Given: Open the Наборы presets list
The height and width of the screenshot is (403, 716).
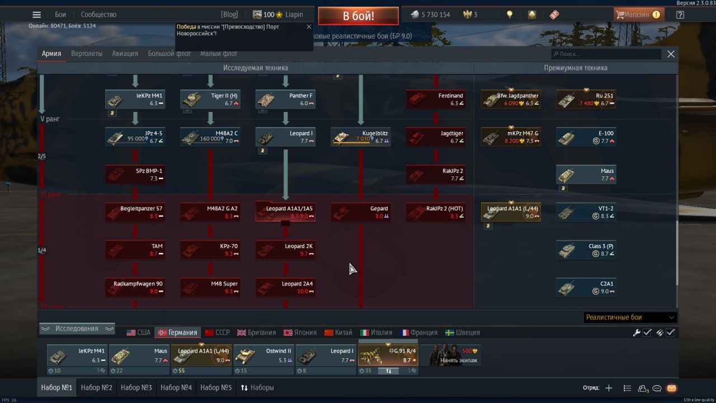Looking at the screenshot, I should pos(257,387).
